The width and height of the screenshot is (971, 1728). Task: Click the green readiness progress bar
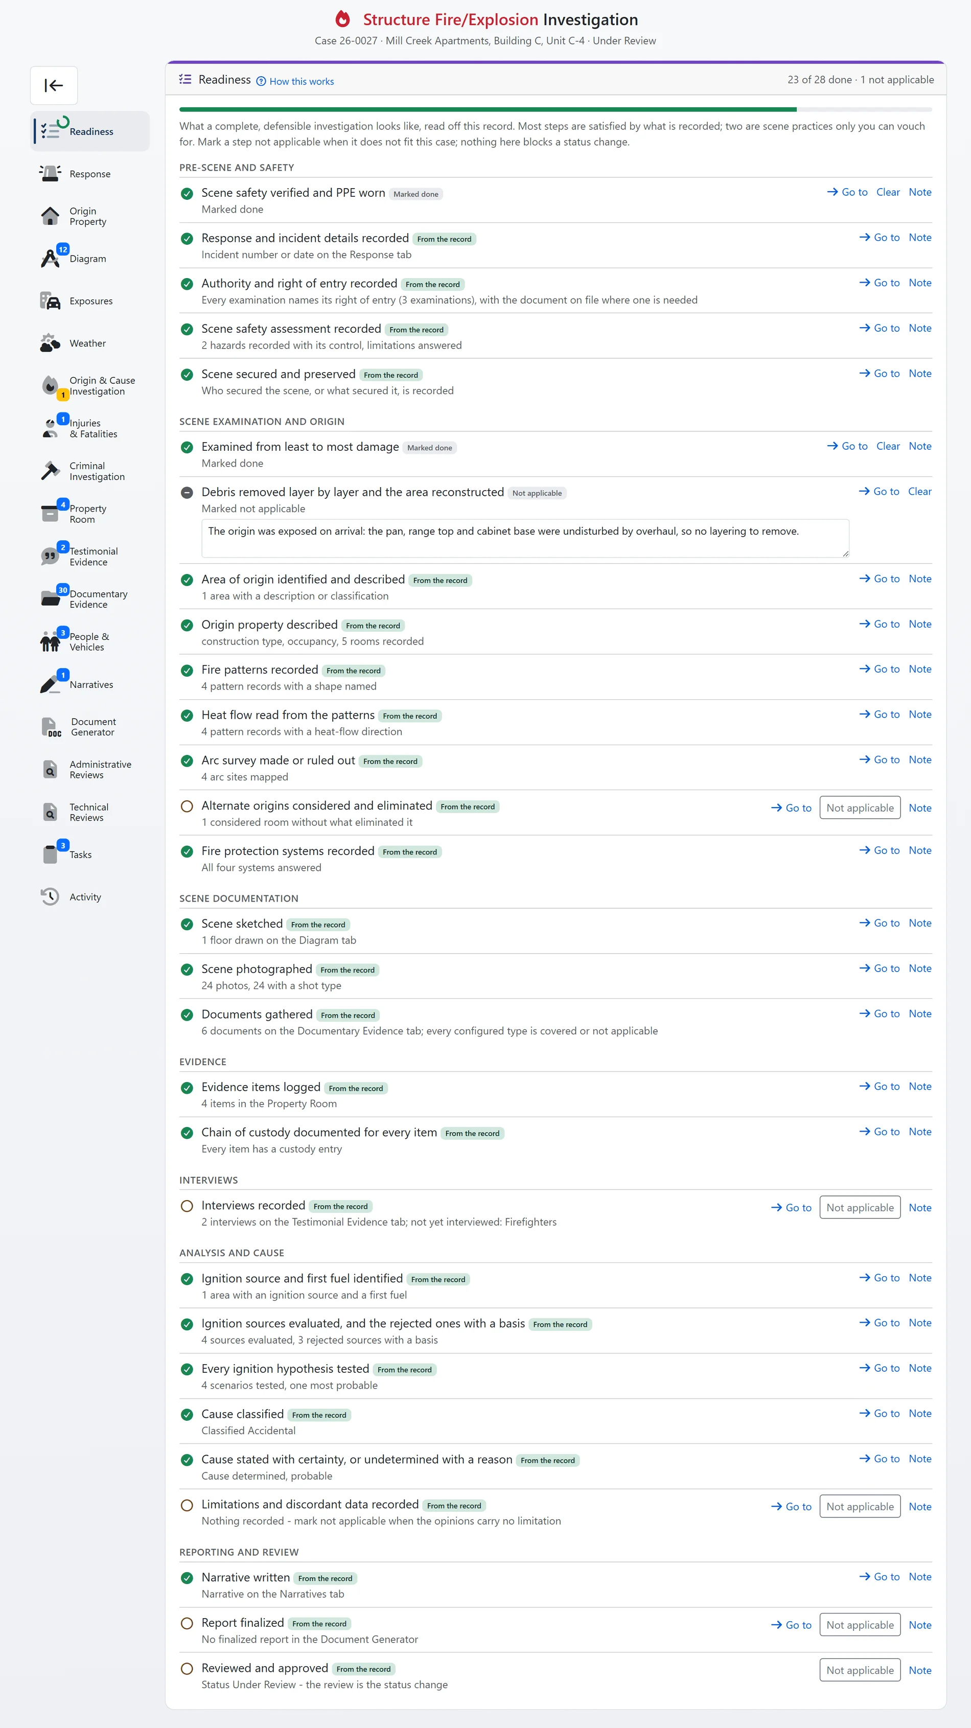pyautogui.click(x=488, y=109)
